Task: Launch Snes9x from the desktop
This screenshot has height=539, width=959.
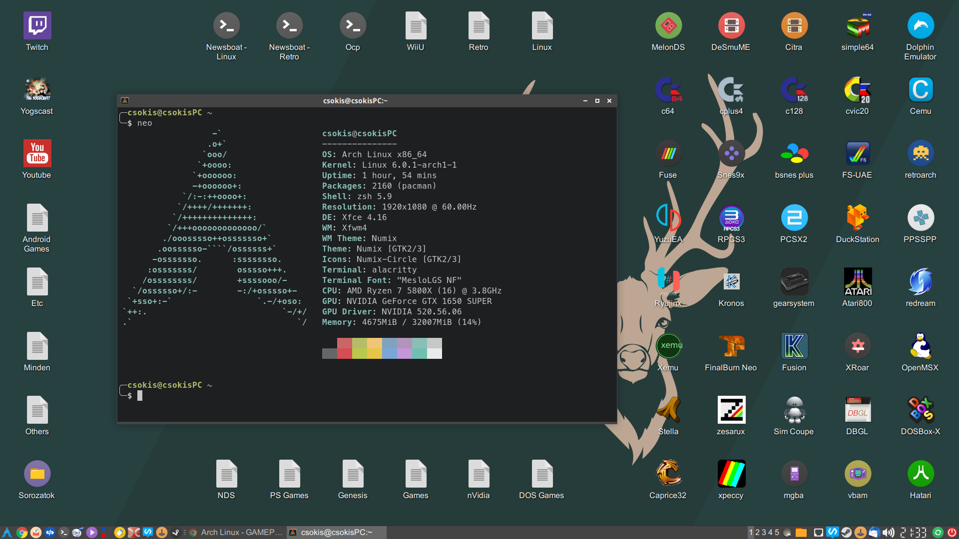Action: click(x=731, y=154)
